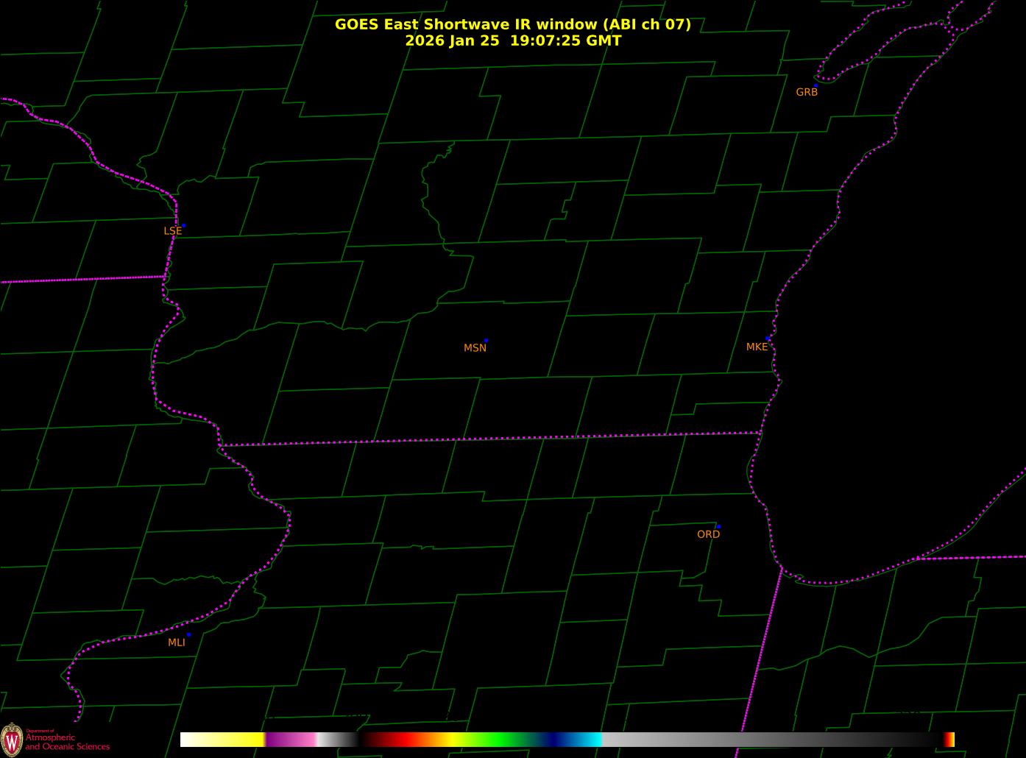Click the GOES East Shortwave IR title
Viewport: 1026px width, 758px height.
coord(512,24)
